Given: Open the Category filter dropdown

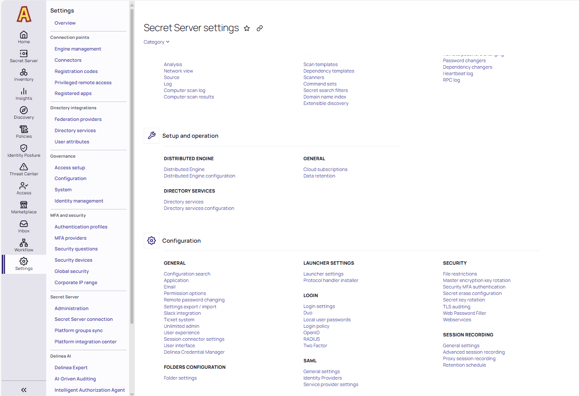Looking at the screenshot, I should (156, 41).
